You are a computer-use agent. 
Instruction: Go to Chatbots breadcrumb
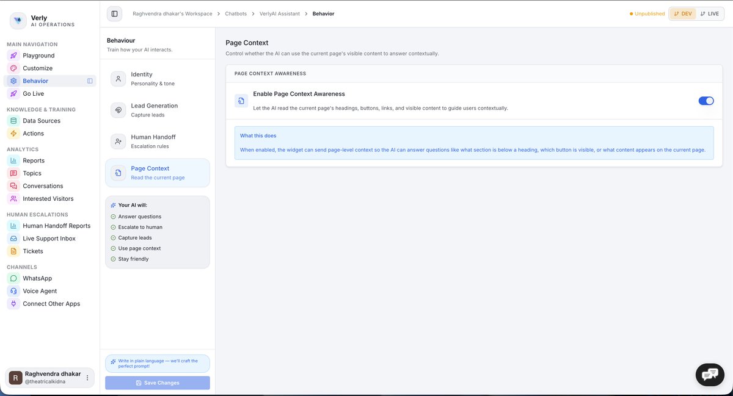(236, 13)
